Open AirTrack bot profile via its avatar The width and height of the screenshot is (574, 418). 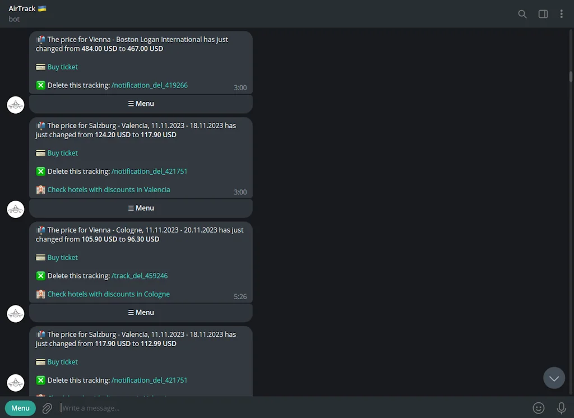click(15, 104)
